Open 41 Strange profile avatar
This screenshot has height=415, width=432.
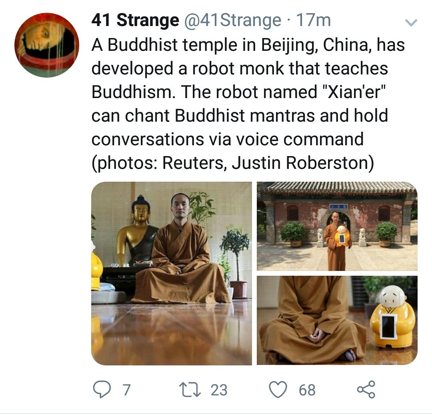point(47,45)
